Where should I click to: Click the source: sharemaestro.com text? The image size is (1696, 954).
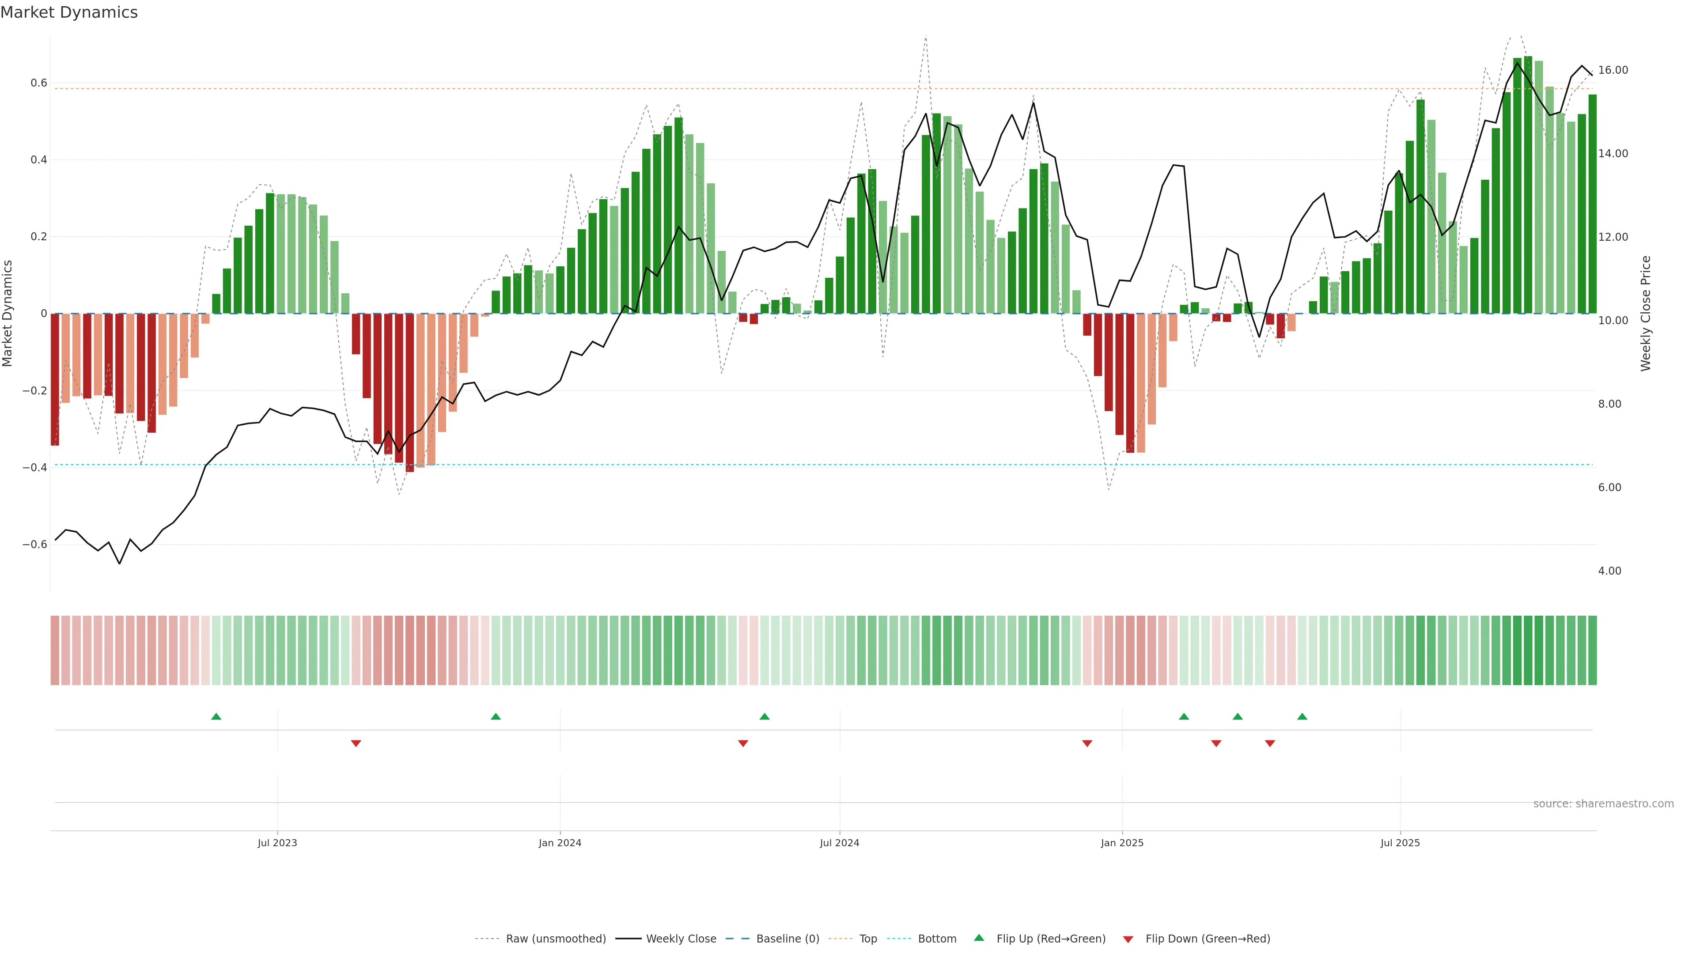pyautogui.click(x=1603, y=804)
